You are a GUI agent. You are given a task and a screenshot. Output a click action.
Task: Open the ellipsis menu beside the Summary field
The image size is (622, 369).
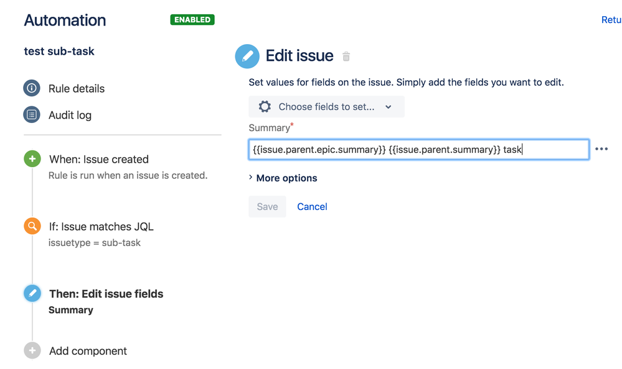coord(601,148)
